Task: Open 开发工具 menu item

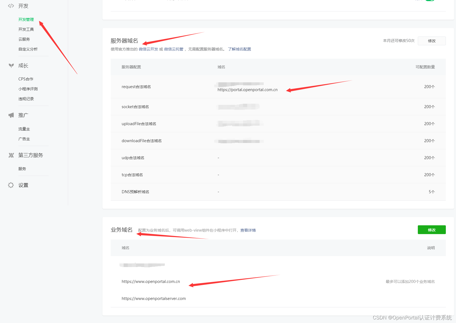Action: coord(26,29)
